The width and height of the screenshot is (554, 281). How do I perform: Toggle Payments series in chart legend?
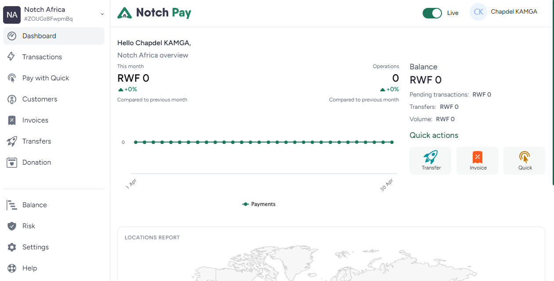259,204
